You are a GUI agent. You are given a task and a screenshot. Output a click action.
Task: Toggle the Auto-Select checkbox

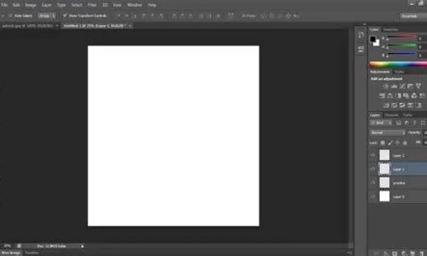click(12, 15)
